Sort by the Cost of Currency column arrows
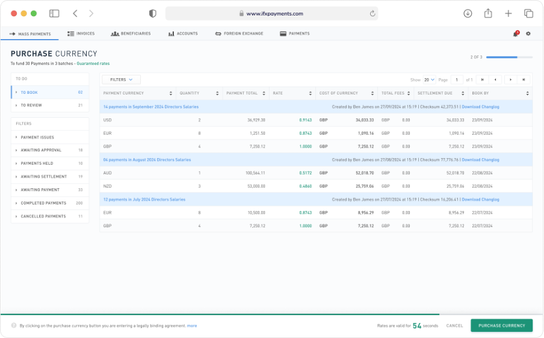The image size is (544, 338). (372, 93)
